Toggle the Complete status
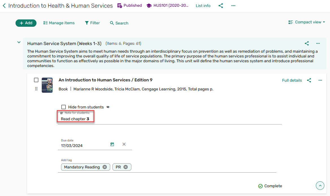This screenshot has height=196, width=330. point(270,186)
